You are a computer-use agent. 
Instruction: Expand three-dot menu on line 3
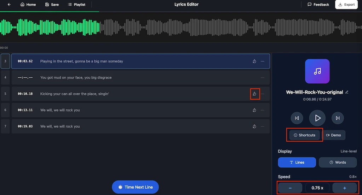click(263, 61)
